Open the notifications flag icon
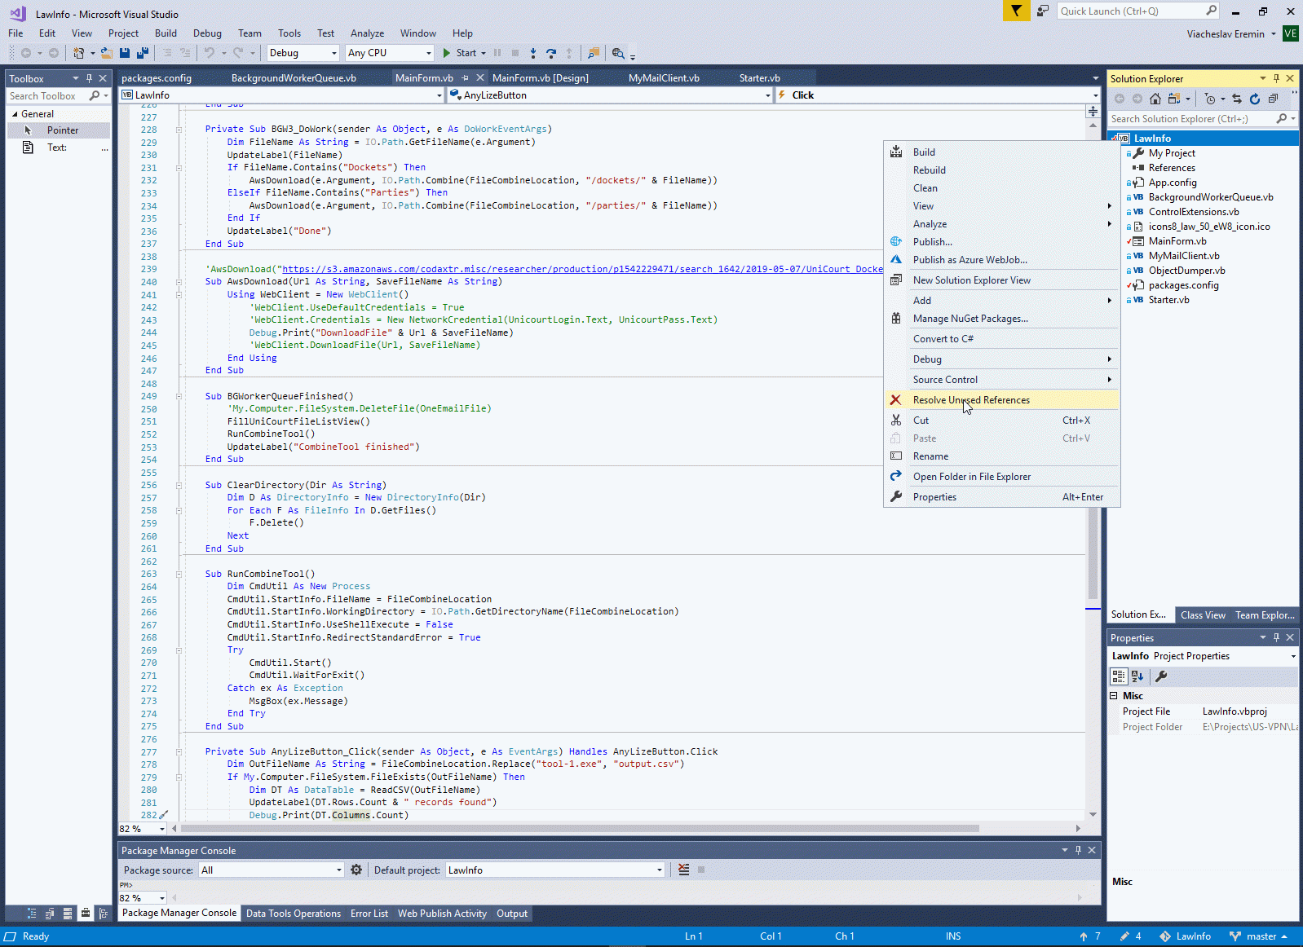1303x947 pixels. pyautogui.click(x=1016, y=11)
